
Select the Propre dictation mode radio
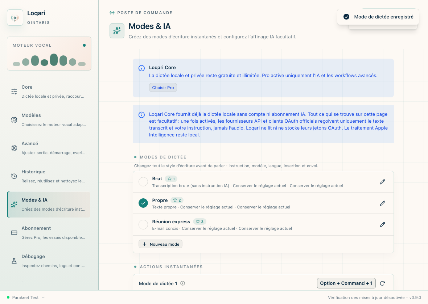pos(143,203)
